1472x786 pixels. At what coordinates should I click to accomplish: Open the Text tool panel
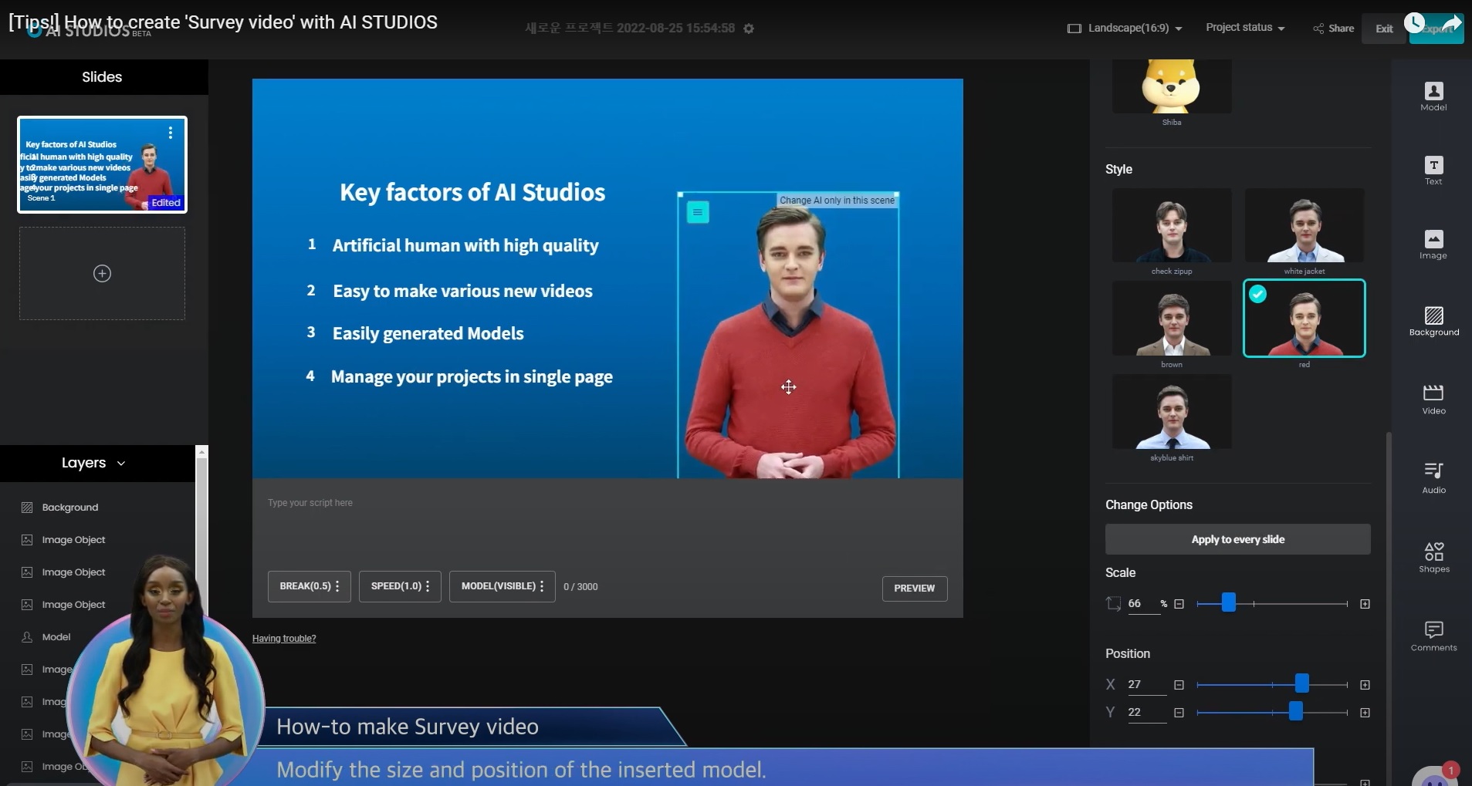coord(1433,170)
